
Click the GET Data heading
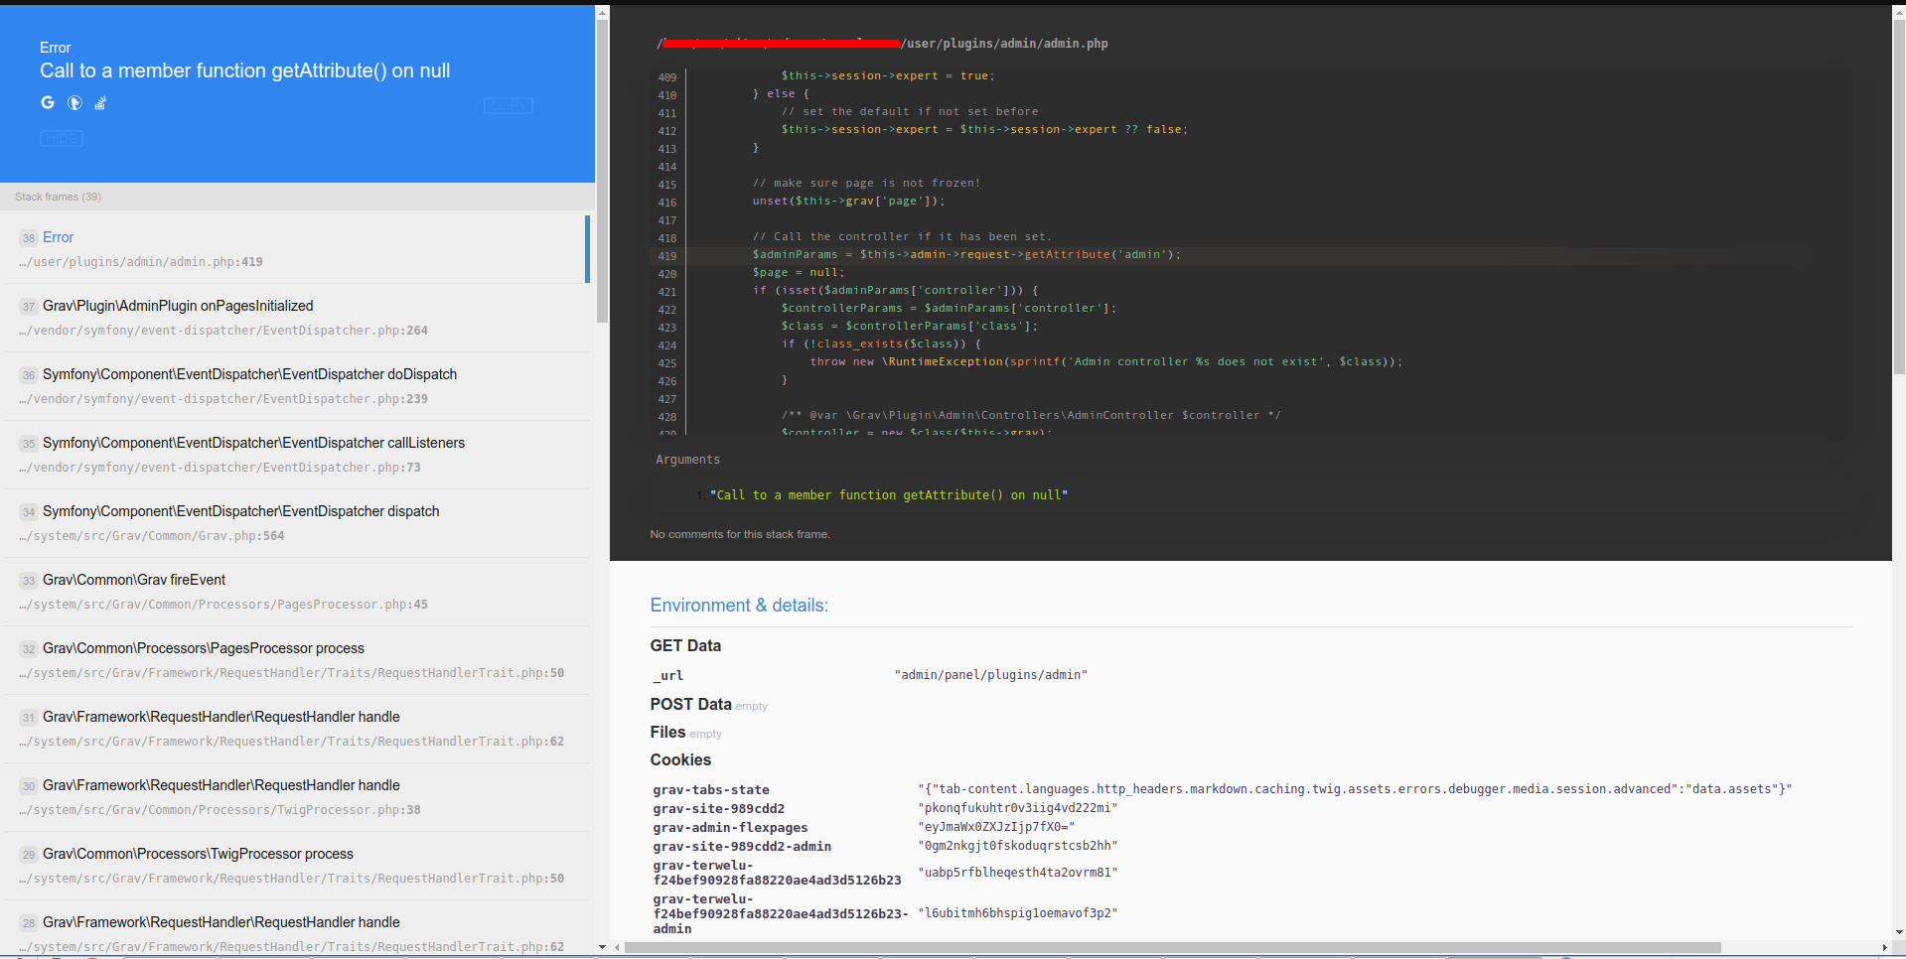point(685,645)
